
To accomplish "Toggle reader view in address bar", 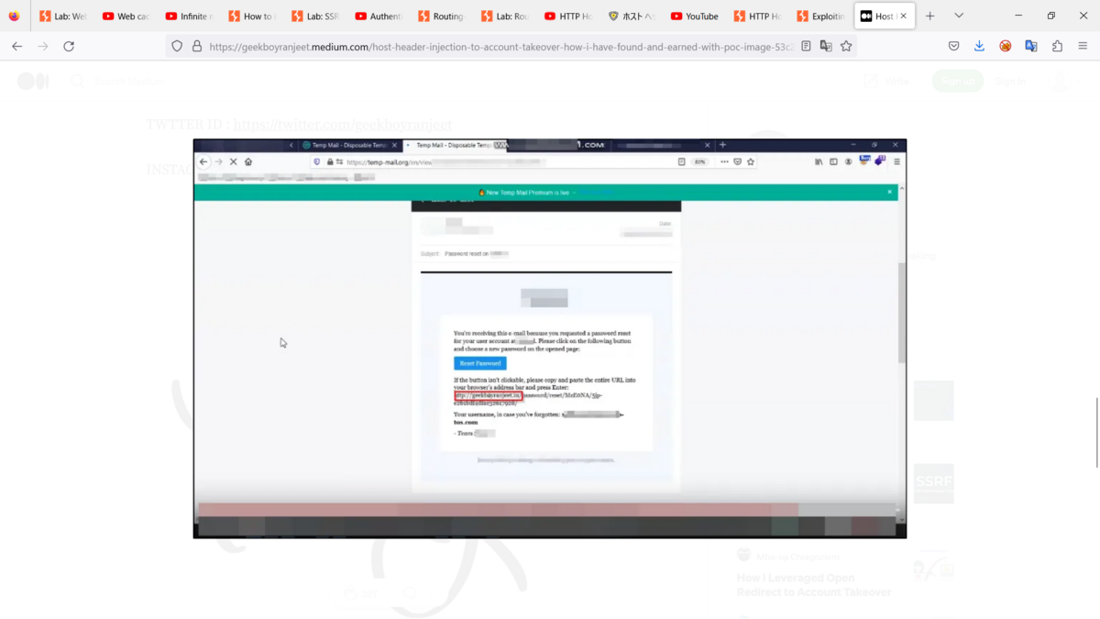I will [x=806, y=46].
